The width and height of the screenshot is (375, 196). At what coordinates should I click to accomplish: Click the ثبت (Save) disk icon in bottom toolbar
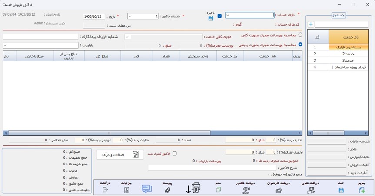click(341, 190)
